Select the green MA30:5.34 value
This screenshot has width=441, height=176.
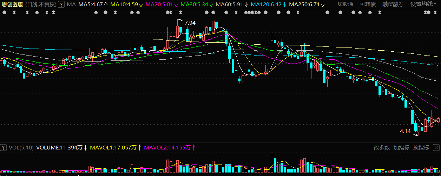tap(194, 5)
